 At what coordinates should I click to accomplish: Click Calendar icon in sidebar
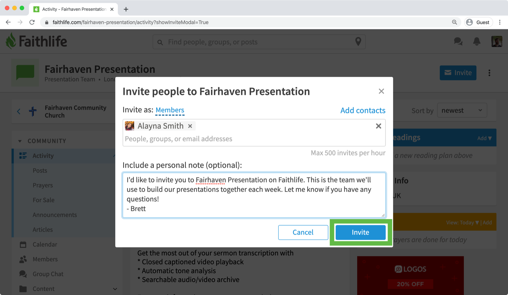pyautogui.click(x=23, y=244)
